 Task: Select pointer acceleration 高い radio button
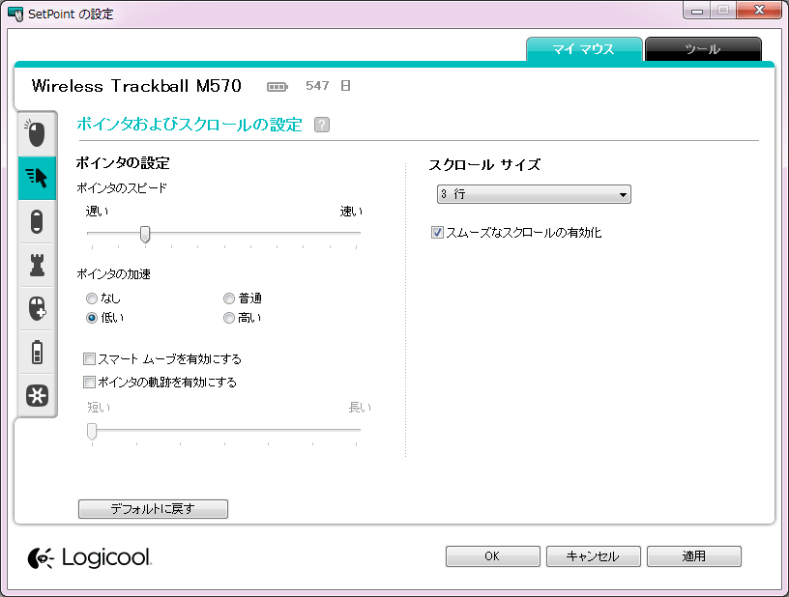pyautogui.click(x=229, y=318)
